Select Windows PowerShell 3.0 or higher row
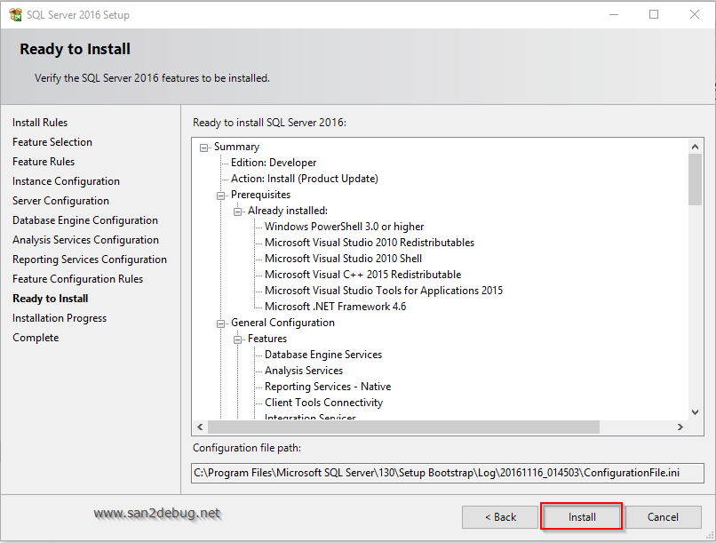The image size is (716, 543). click(x=345, y=227)
